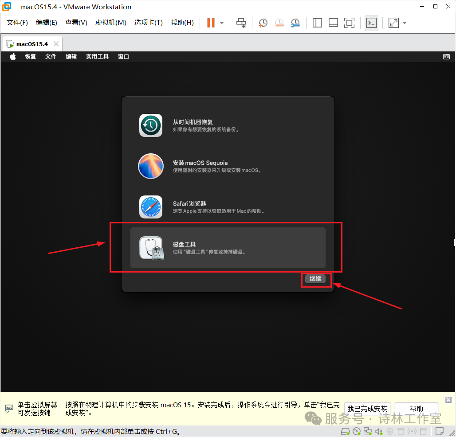Click the network adapter status icon
The width and height of the screenshot is (456, 437).
click(x=368, y=432)
